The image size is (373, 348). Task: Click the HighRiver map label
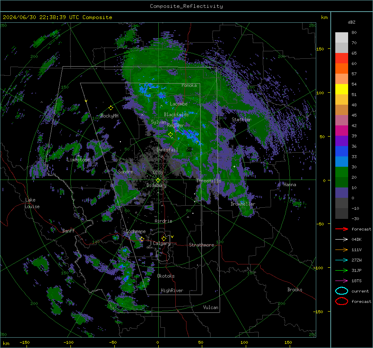coord(172,290)
